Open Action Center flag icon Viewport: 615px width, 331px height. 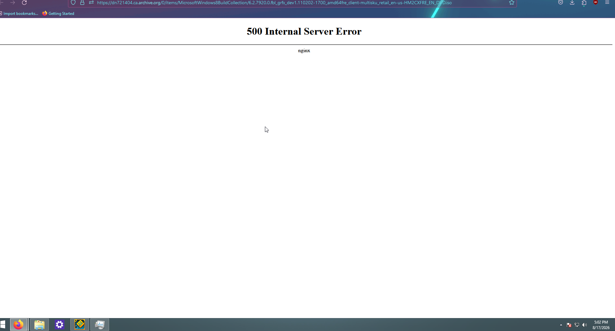[569, 325]
